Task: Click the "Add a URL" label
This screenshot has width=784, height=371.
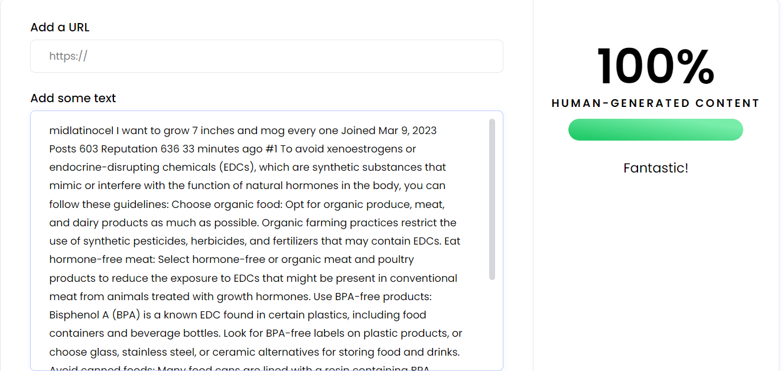Action: (60, 27)
